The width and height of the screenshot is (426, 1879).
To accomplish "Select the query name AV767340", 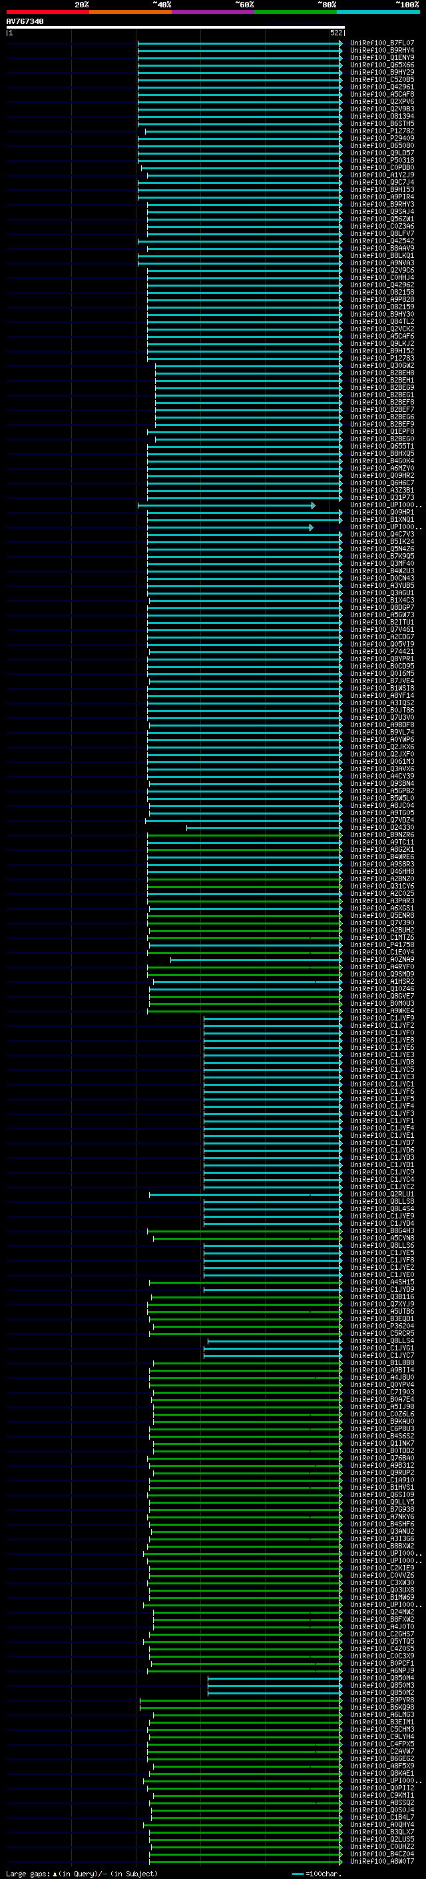I will [x=25, y=21].
